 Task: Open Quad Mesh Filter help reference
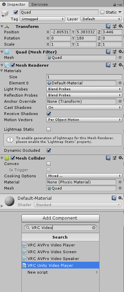[108, 52]
